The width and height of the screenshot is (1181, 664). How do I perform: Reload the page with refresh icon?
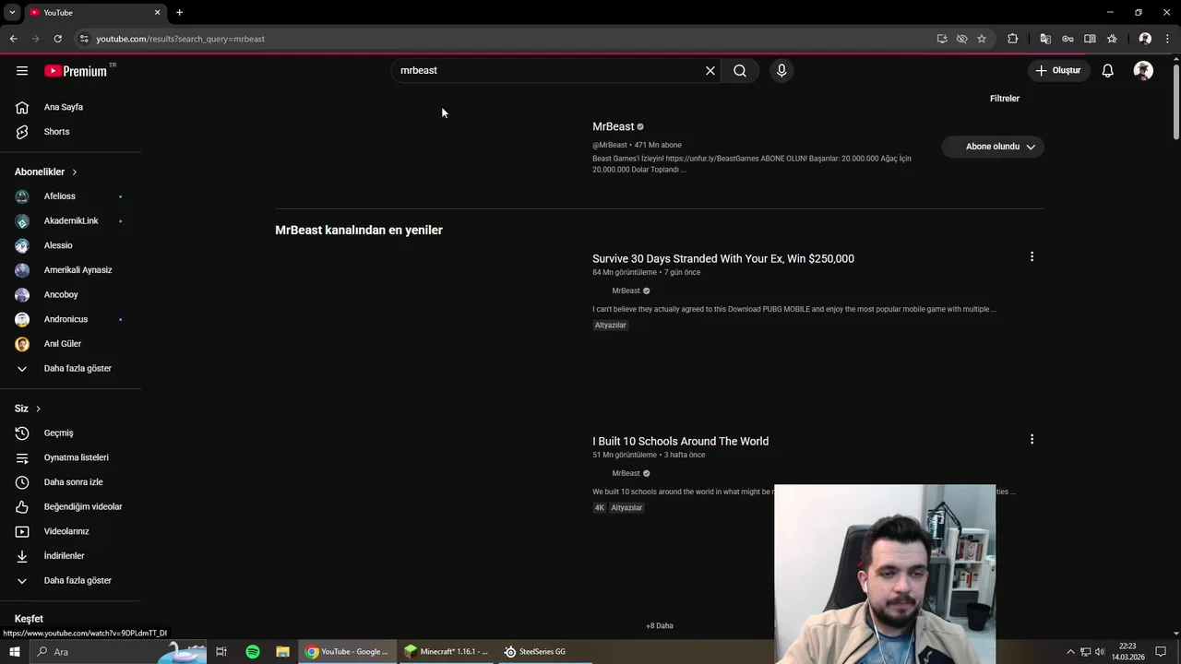(57, 39)
